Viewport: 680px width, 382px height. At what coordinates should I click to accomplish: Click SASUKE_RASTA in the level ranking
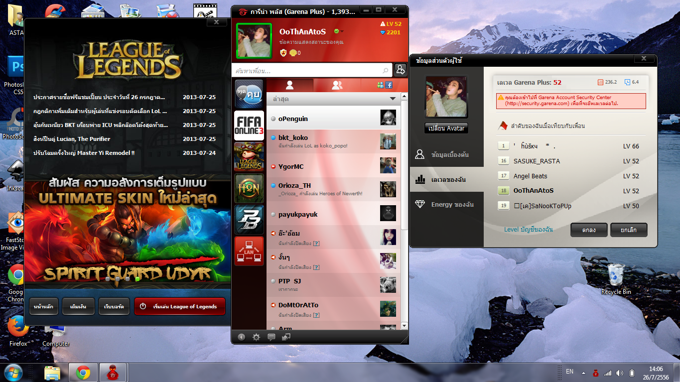click(x=537, y=161)
